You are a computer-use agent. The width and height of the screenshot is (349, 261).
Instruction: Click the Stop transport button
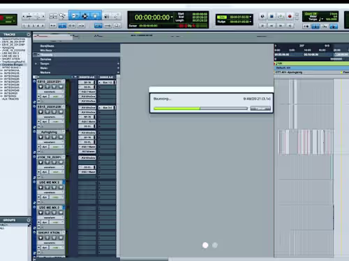[x=272, y=17]
